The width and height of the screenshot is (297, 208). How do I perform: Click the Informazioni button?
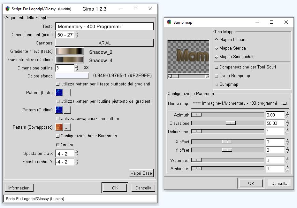tap(19, 188)
